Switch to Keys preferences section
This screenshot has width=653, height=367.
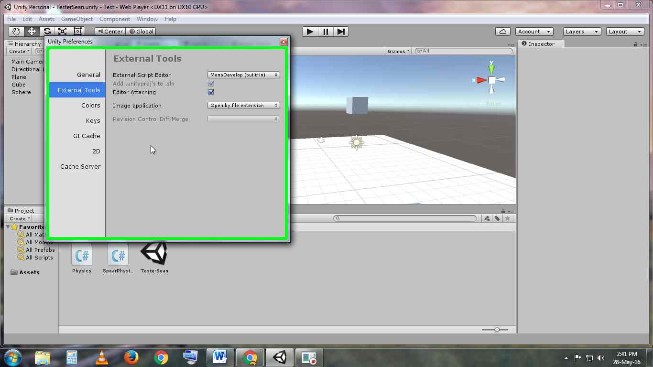[x=77, y=121]
